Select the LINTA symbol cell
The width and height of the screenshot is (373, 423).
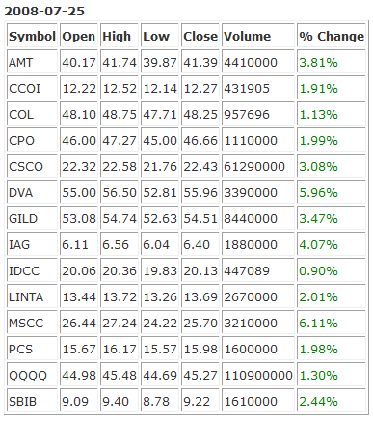pos(32,297)
